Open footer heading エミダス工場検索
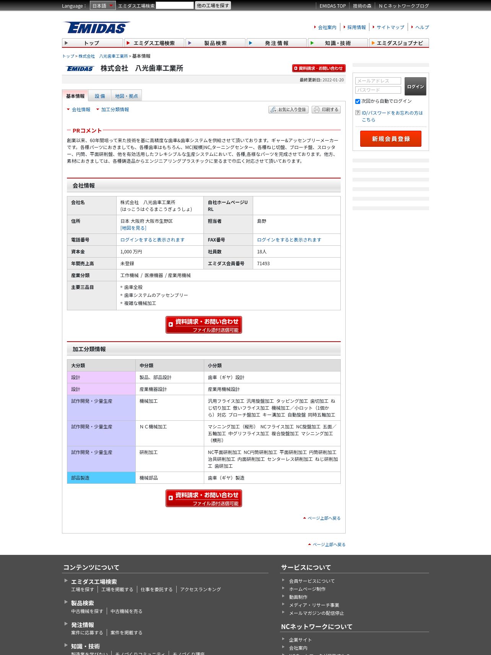 coord(94,582)
